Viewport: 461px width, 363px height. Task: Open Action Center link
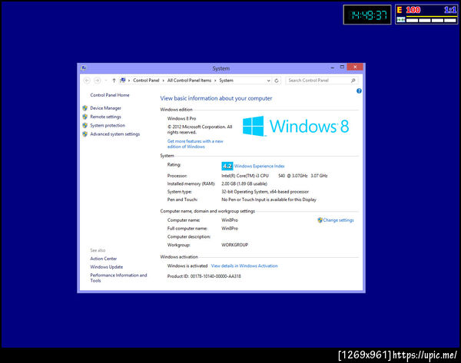click(x=104, y=259)
